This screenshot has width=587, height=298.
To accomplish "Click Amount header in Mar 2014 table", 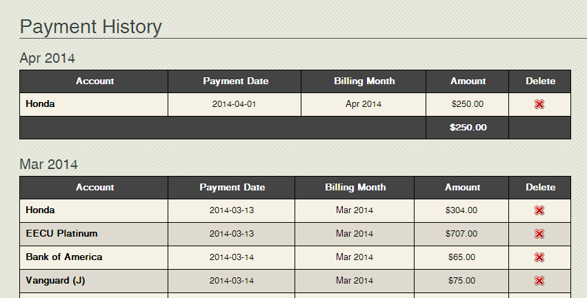I will point(462,188).
